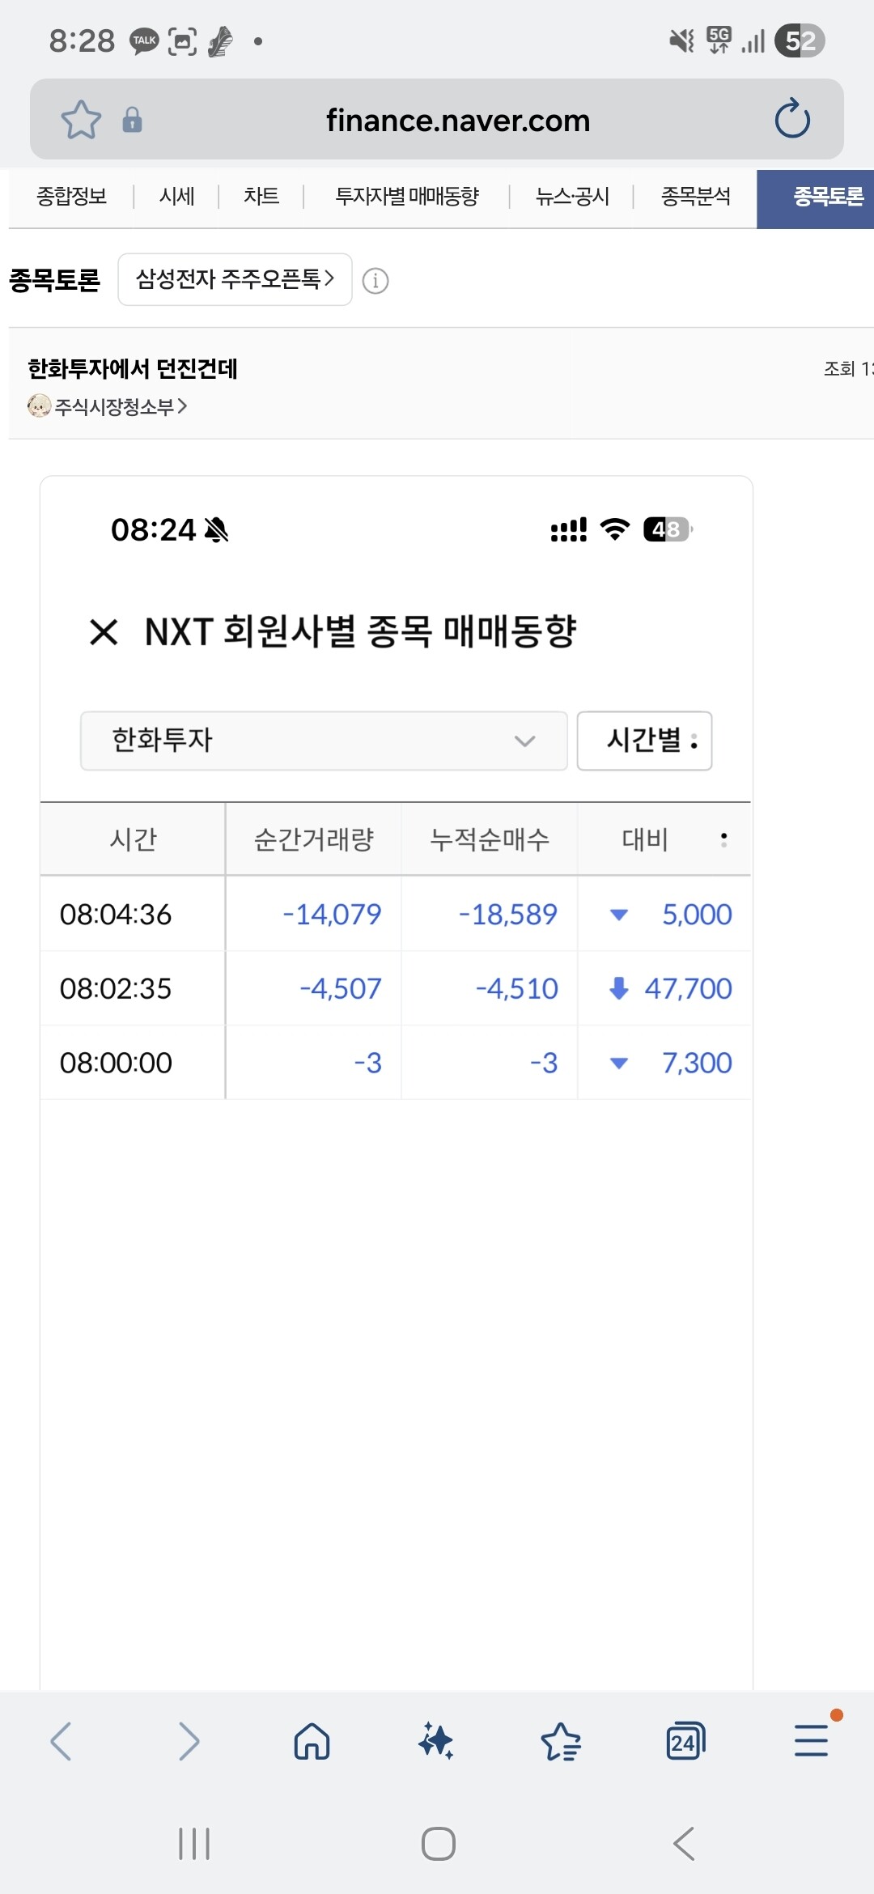
Task: Open the AI sparkle assistant icon
Action: click(x=436, y=1741)
